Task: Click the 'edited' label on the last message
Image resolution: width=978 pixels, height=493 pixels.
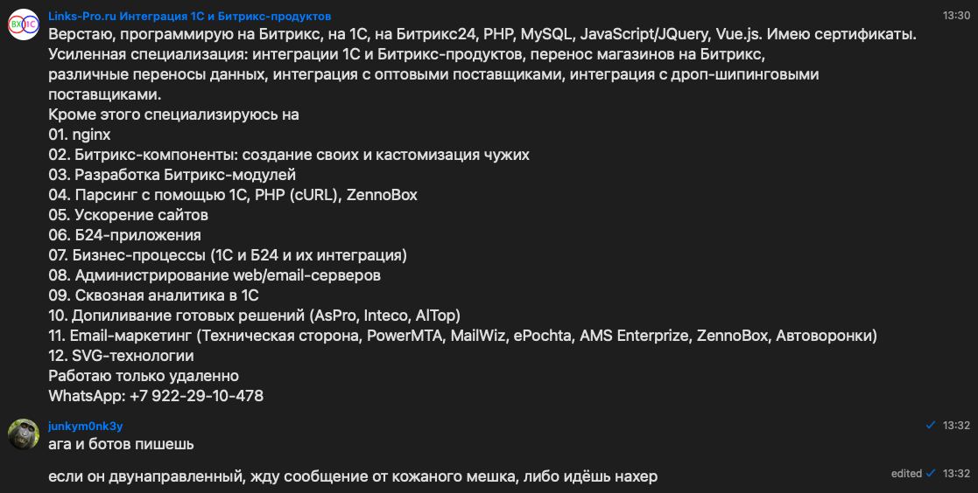Action: tap(906, 474)
